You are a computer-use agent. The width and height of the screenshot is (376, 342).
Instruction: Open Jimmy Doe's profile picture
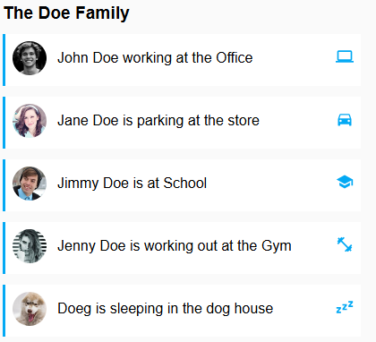[30, 184]
